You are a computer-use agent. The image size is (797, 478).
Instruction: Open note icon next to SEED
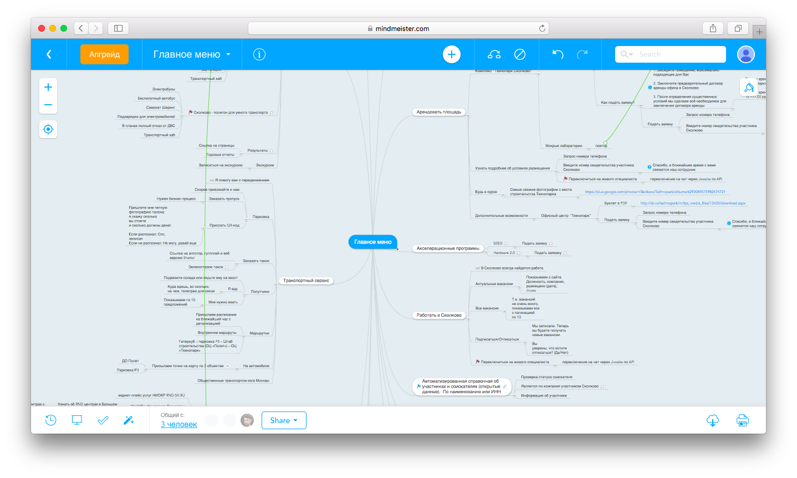click(x=506, y=243)
